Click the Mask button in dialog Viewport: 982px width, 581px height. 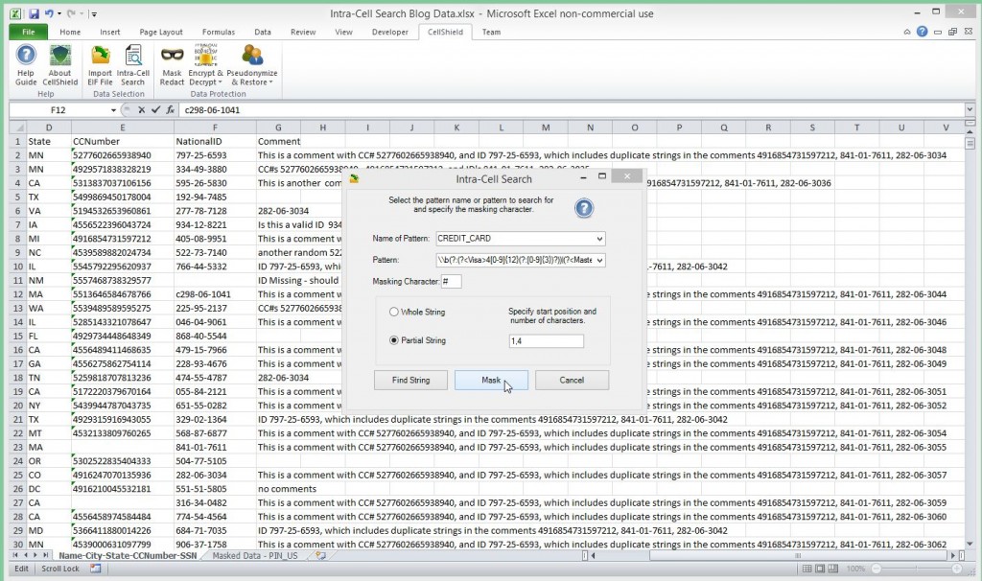pos(491,380)
